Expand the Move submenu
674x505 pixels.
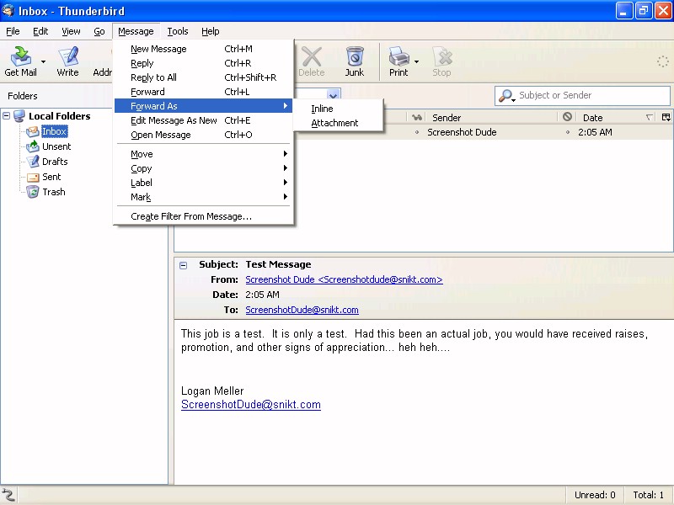coord(204,154)
